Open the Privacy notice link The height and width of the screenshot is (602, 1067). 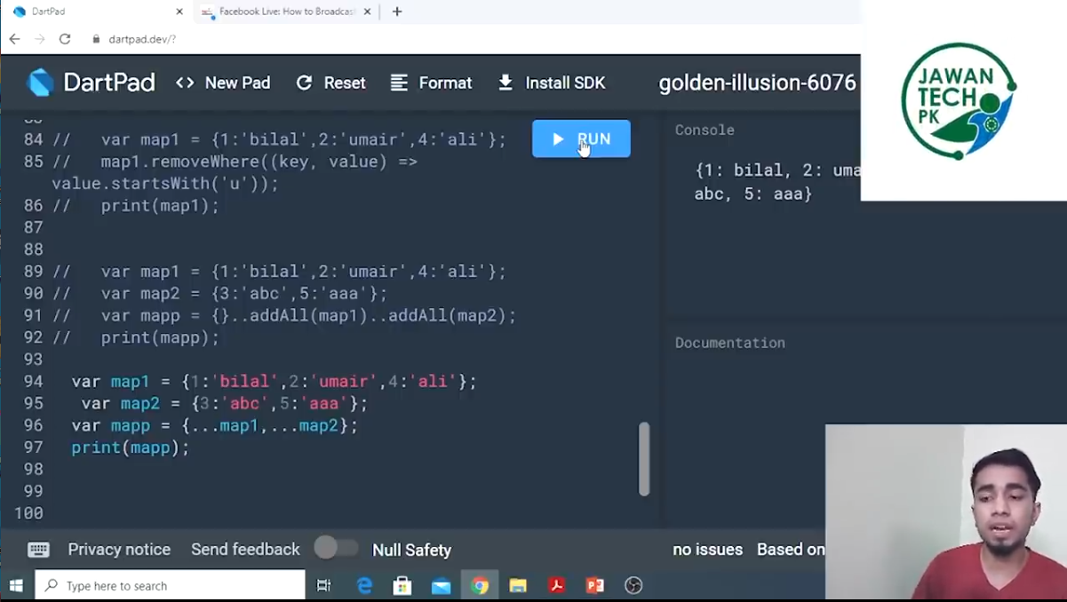tap(119, 550)
